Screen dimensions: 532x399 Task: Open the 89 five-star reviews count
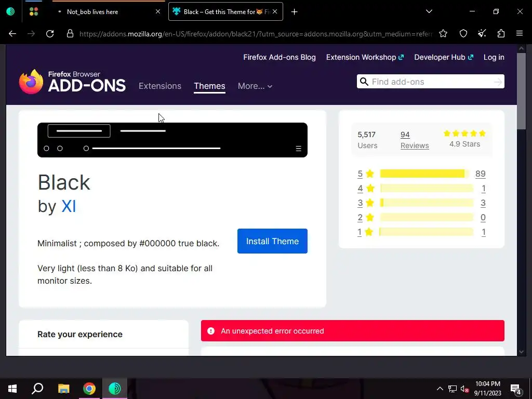(480, 174)
